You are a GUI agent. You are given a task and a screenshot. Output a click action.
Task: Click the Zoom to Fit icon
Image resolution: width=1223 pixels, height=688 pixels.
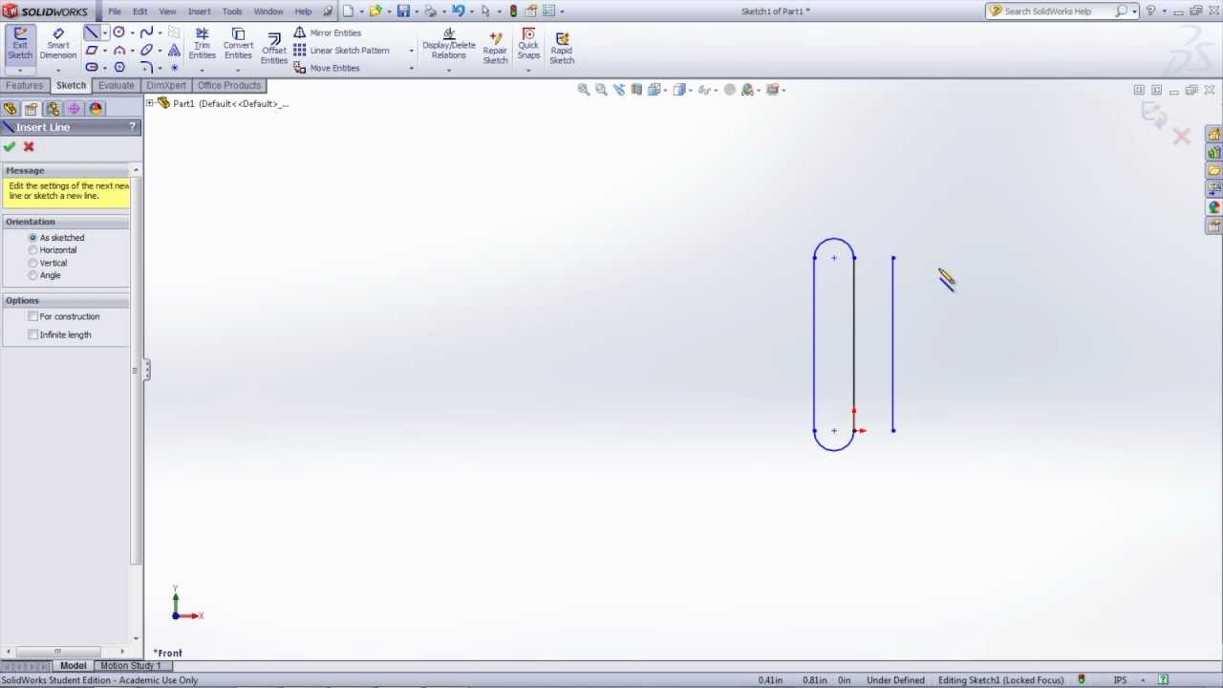(584, 90)
